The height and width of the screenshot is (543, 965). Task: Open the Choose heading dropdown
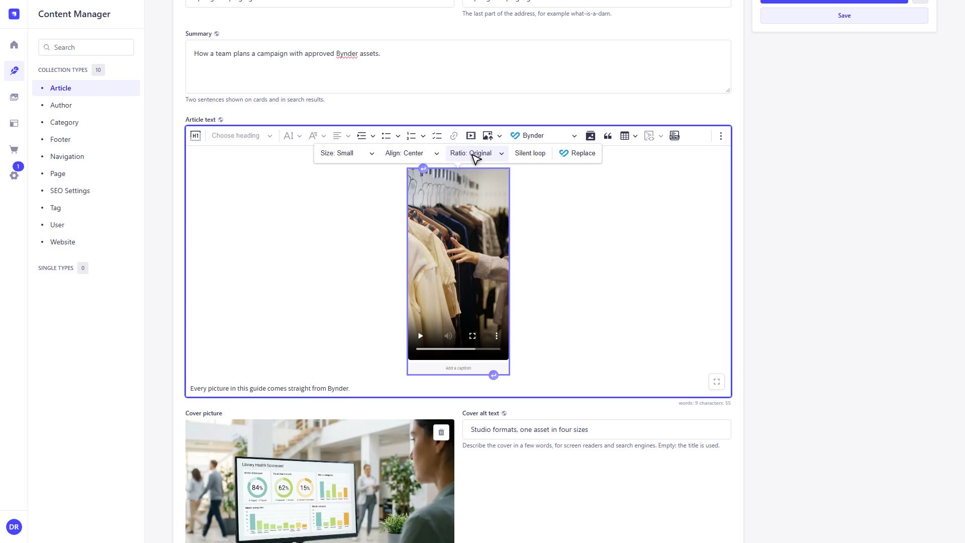coord(242,136)
